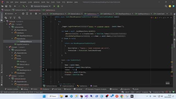
Task: Open the NuGet tool window
Action: pyautogui.click(x=67, y=89)
